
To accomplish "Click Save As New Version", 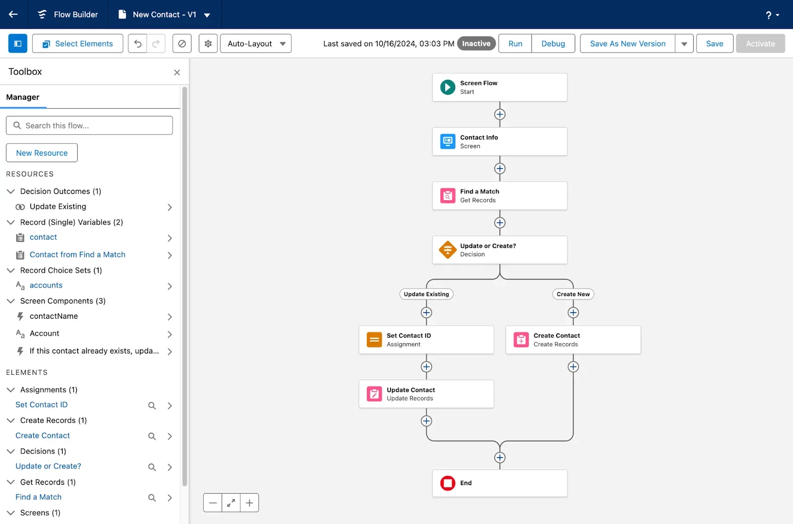I will [x=627, y=44].
